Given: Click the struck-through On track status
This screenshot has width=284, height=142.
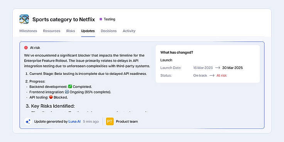Looking at the screenshot, I should 200,76.
